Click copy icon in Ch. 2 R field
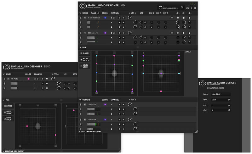This screenshot has height=154, width=252. [229, 110]
